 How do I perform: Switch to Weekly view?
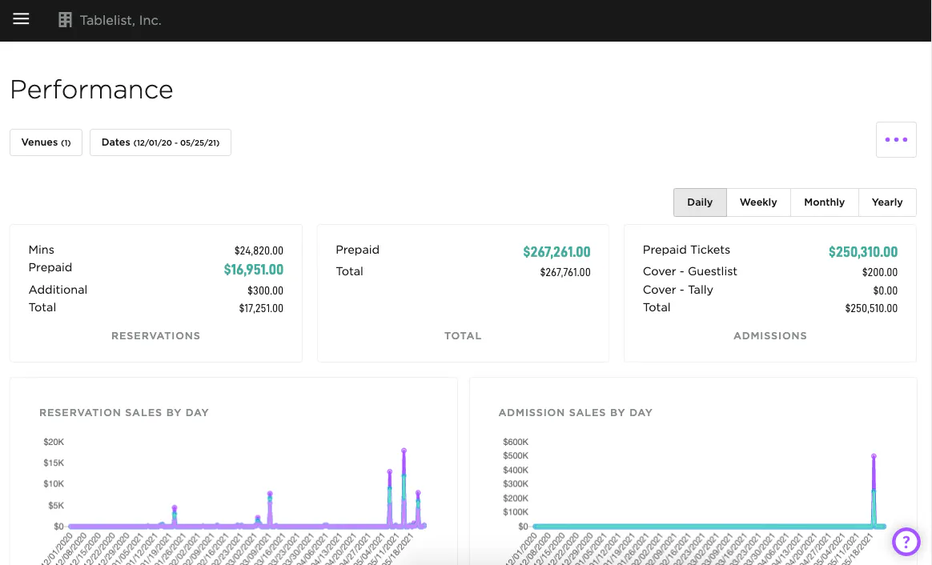coord(757,202)
